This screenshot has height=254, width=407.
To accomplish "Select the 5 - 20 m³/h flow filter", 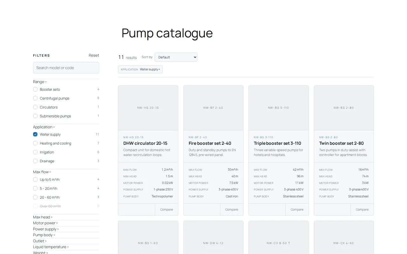I will [35, 189].
